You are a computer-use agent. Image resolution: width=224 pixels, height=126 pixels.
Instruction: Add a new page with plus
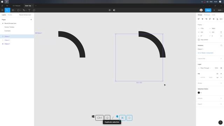(31, 20)
